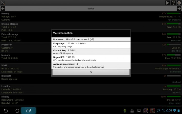
Task: Tap the lock notification icon
Action: (132, 111)
